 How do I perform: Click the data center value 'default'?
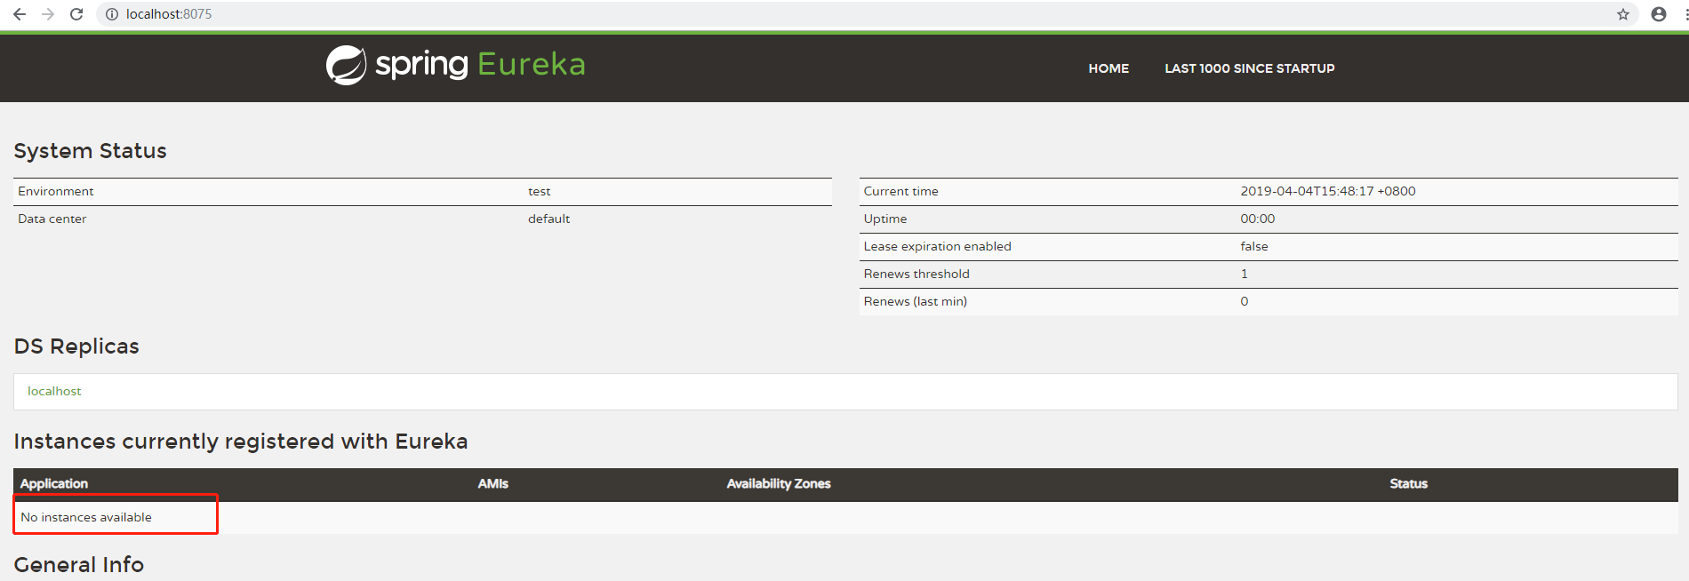pyautogui.click(x=549, y=219)
